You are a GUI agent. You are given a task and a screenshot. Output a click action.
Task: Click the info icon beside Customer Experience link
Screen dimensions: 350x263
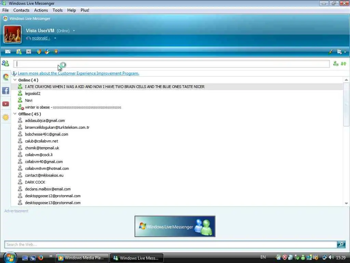point(14,73)
